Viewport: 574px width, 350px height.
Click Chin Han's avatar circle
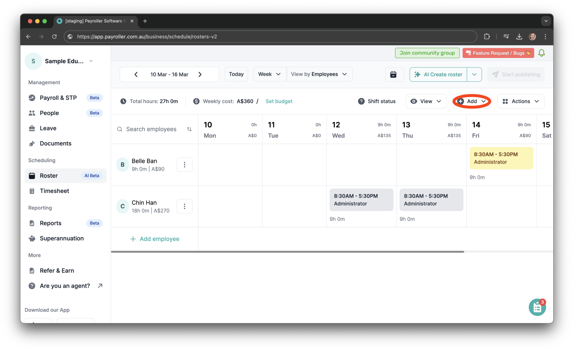pyautogui.click(x=123, y=206)
